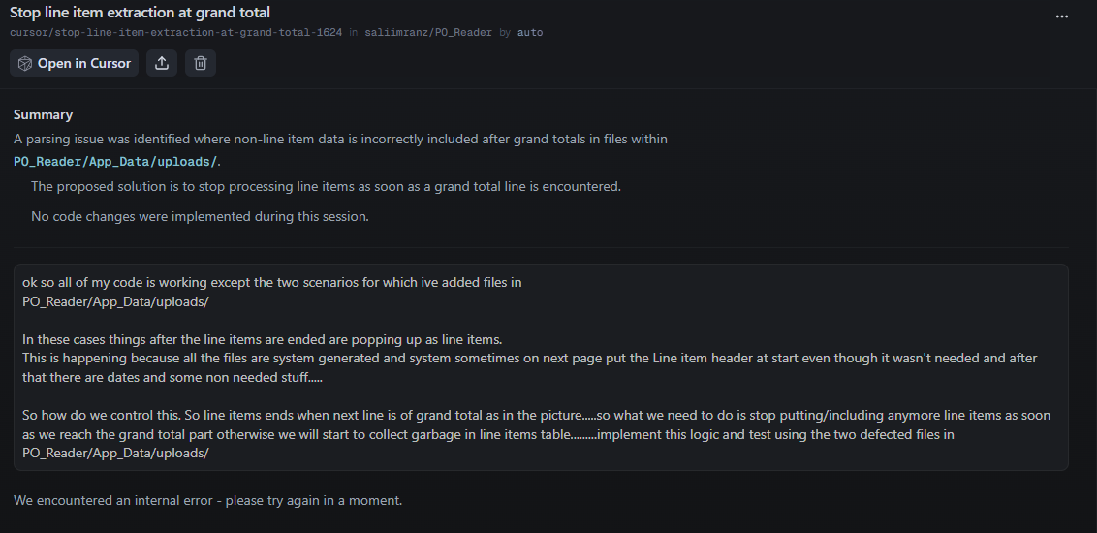
Task: Click the highlighted PO_Reader/App_Data/uploads/ path in the summary
Action: click(115, 161)
